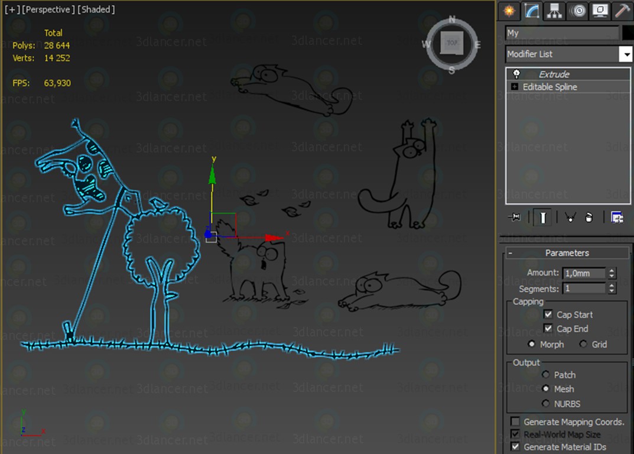The height and width of the screenshot is (454, 634).
Task: Click the Amount value field
Action: [x=584, y=273]
